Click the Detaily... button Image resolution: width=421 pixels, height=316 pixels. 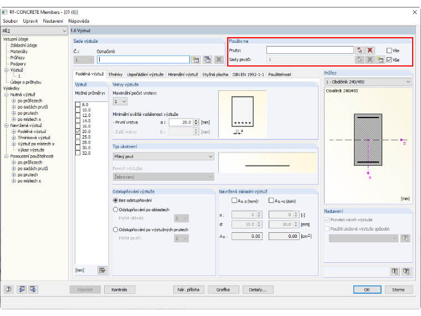[x=258, y=289]
